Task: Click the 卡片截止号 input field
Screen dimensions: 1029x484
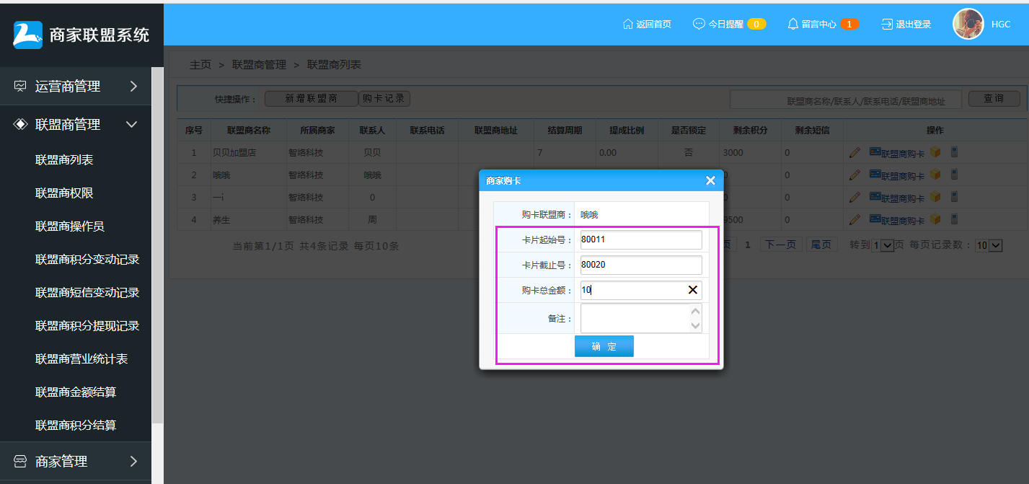Action: point(640,265)
